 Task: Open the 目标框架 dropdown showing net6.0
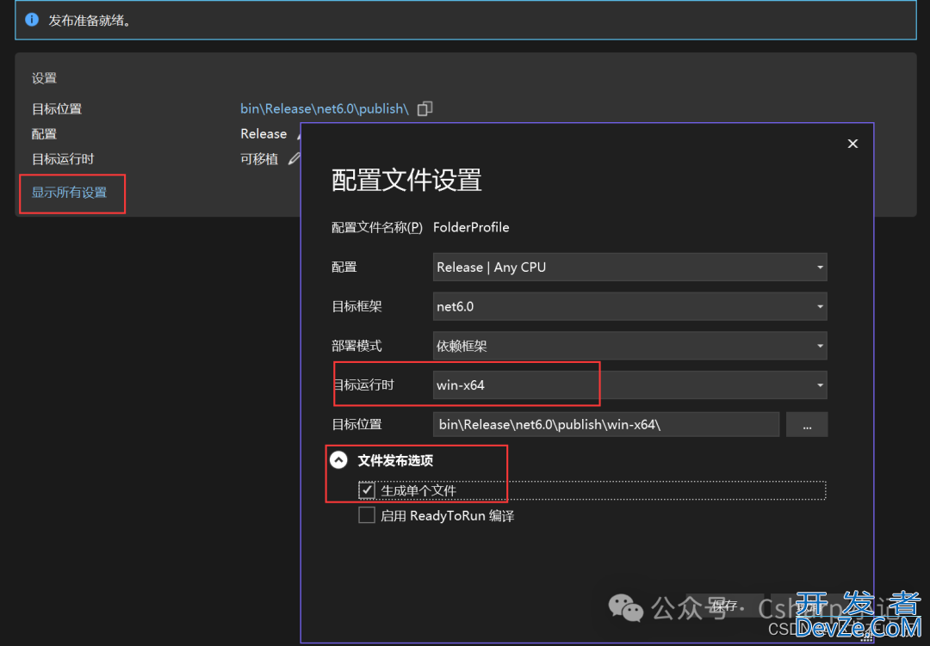tap(629, 306)
